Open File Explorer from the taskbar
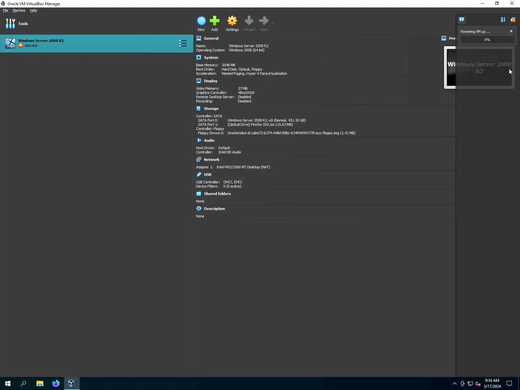520x390 pixels. point(40,383)
